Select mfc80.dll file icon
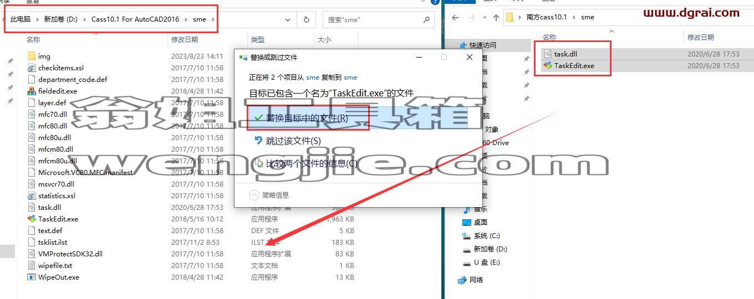The height and width of the screenshot is (299, 754). [32, 126]
